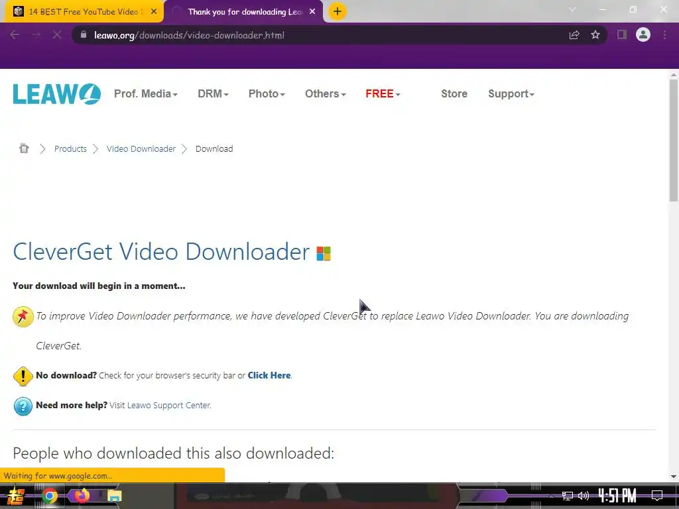Visit the Leawo Support Center link
The height and width of the screenshot is (509, 679).
click(x=169, y=406)
